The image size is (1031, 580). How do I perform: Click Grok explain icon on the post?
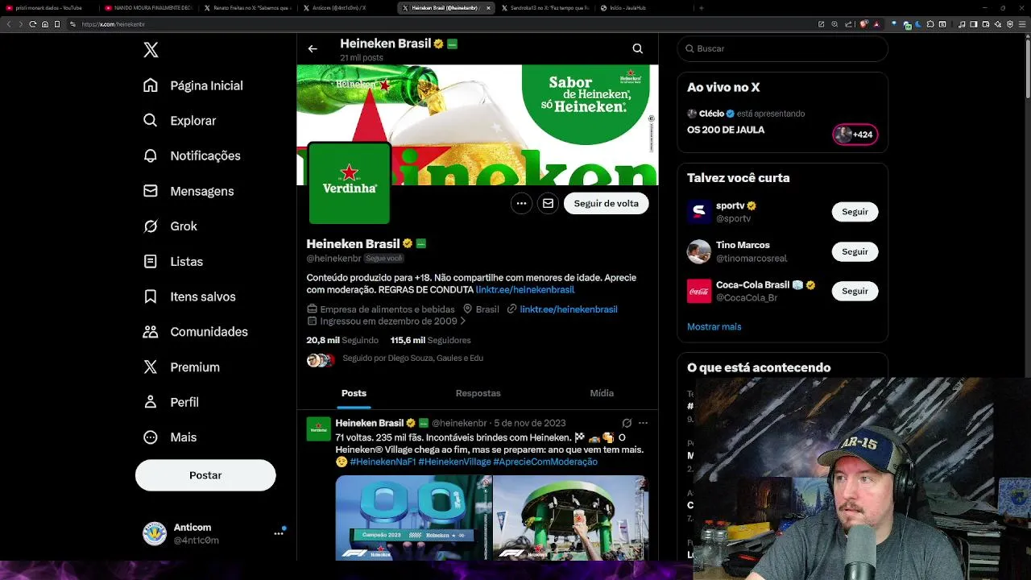tap(627, 423)
